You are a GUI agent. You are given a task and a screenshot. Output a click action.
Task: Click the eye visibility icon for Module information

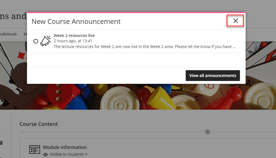pos(45,155)
